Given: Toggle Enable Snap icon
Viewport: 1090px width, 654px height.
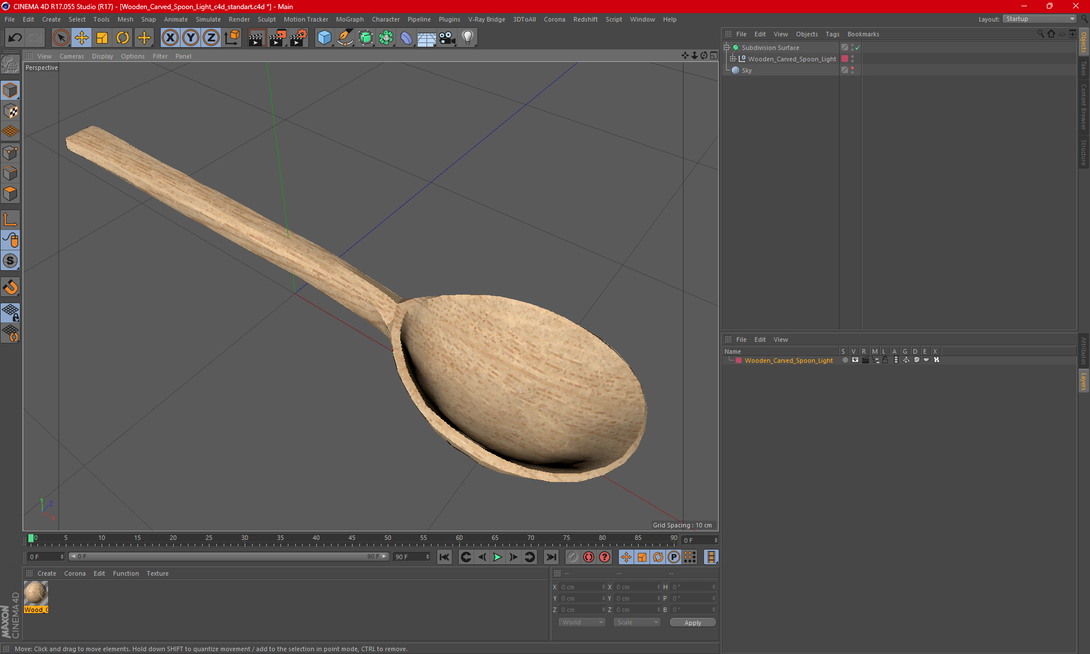Looking at the screenshot, I should coord(10,261).
